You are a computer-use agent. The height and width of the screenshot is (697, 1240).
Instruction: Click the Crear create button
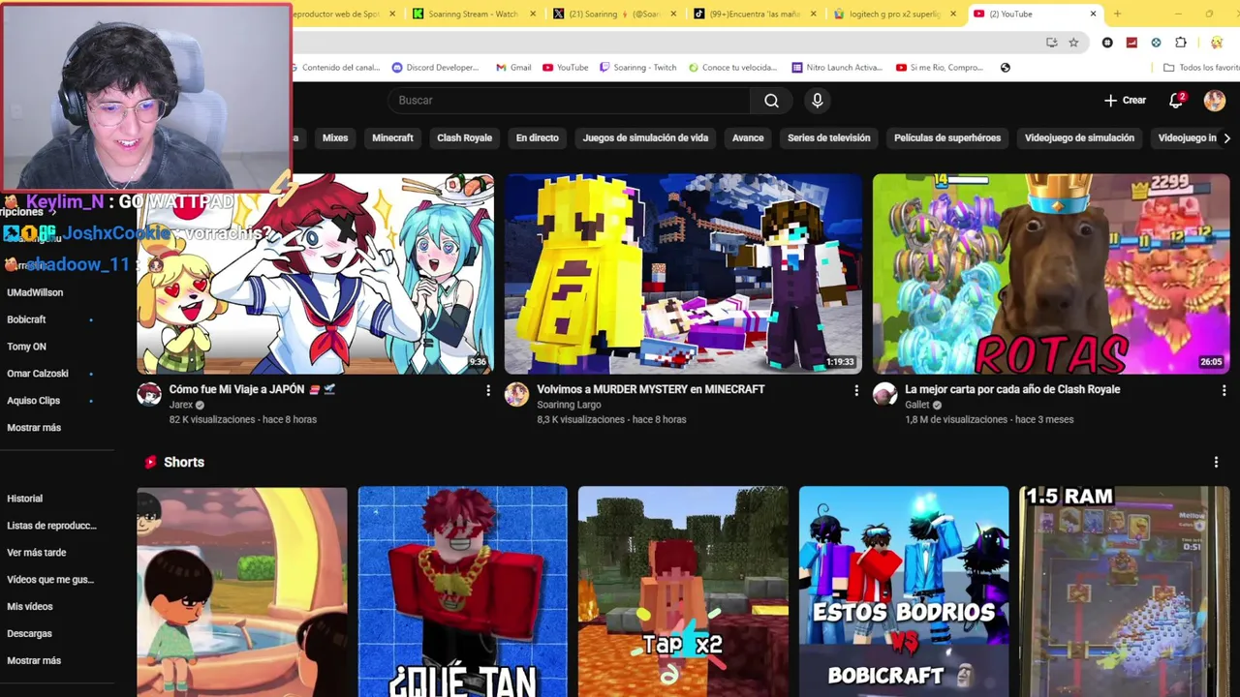pos(1125,101)
